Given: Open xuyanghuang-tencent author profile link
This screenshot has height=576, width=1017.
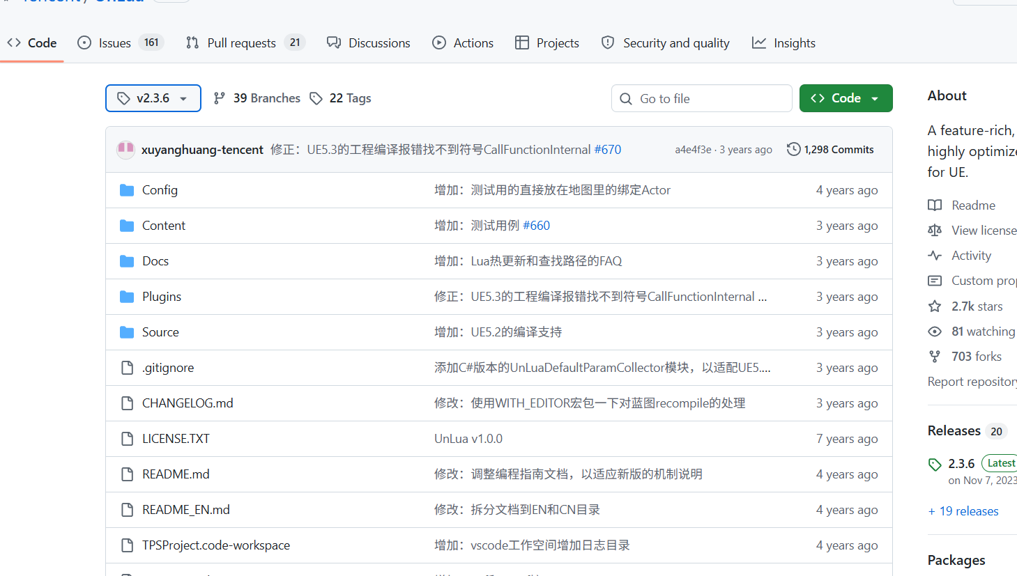Looking at the screenshot, I should [x=202, y=150].
